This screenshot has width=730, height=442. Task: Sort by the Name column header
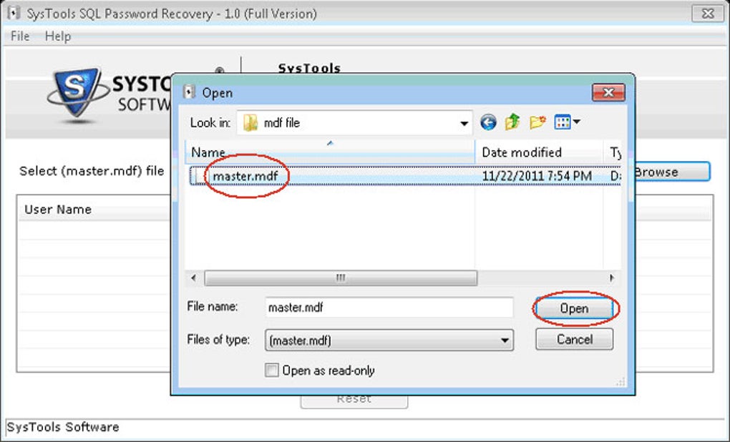330,152
